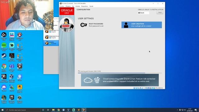Screen dimensions: 199x112
Task: Open the Entrada menu
Action: coord(77,6)
